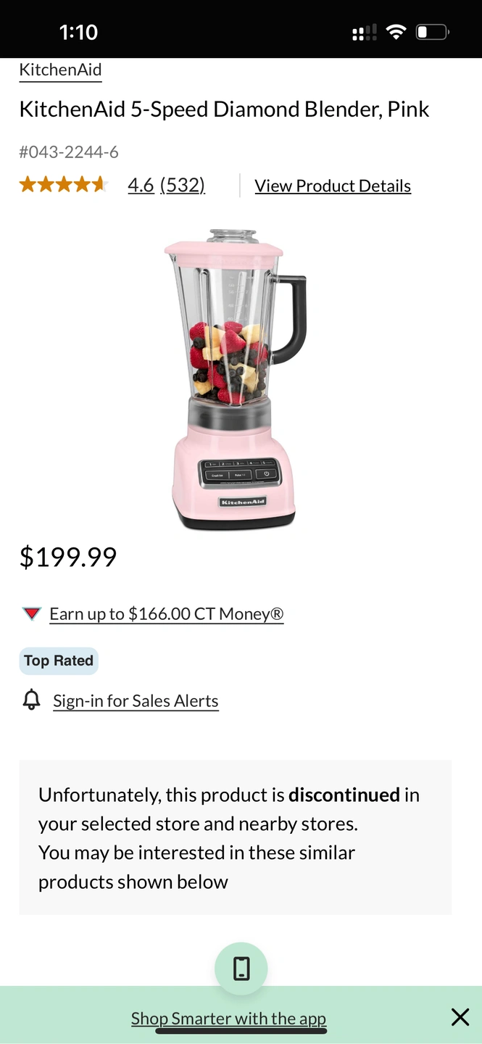Viewport: 482px width, 1044px height.
Task: Open Shop Smarter with the app link
Action: point(228,1019)
